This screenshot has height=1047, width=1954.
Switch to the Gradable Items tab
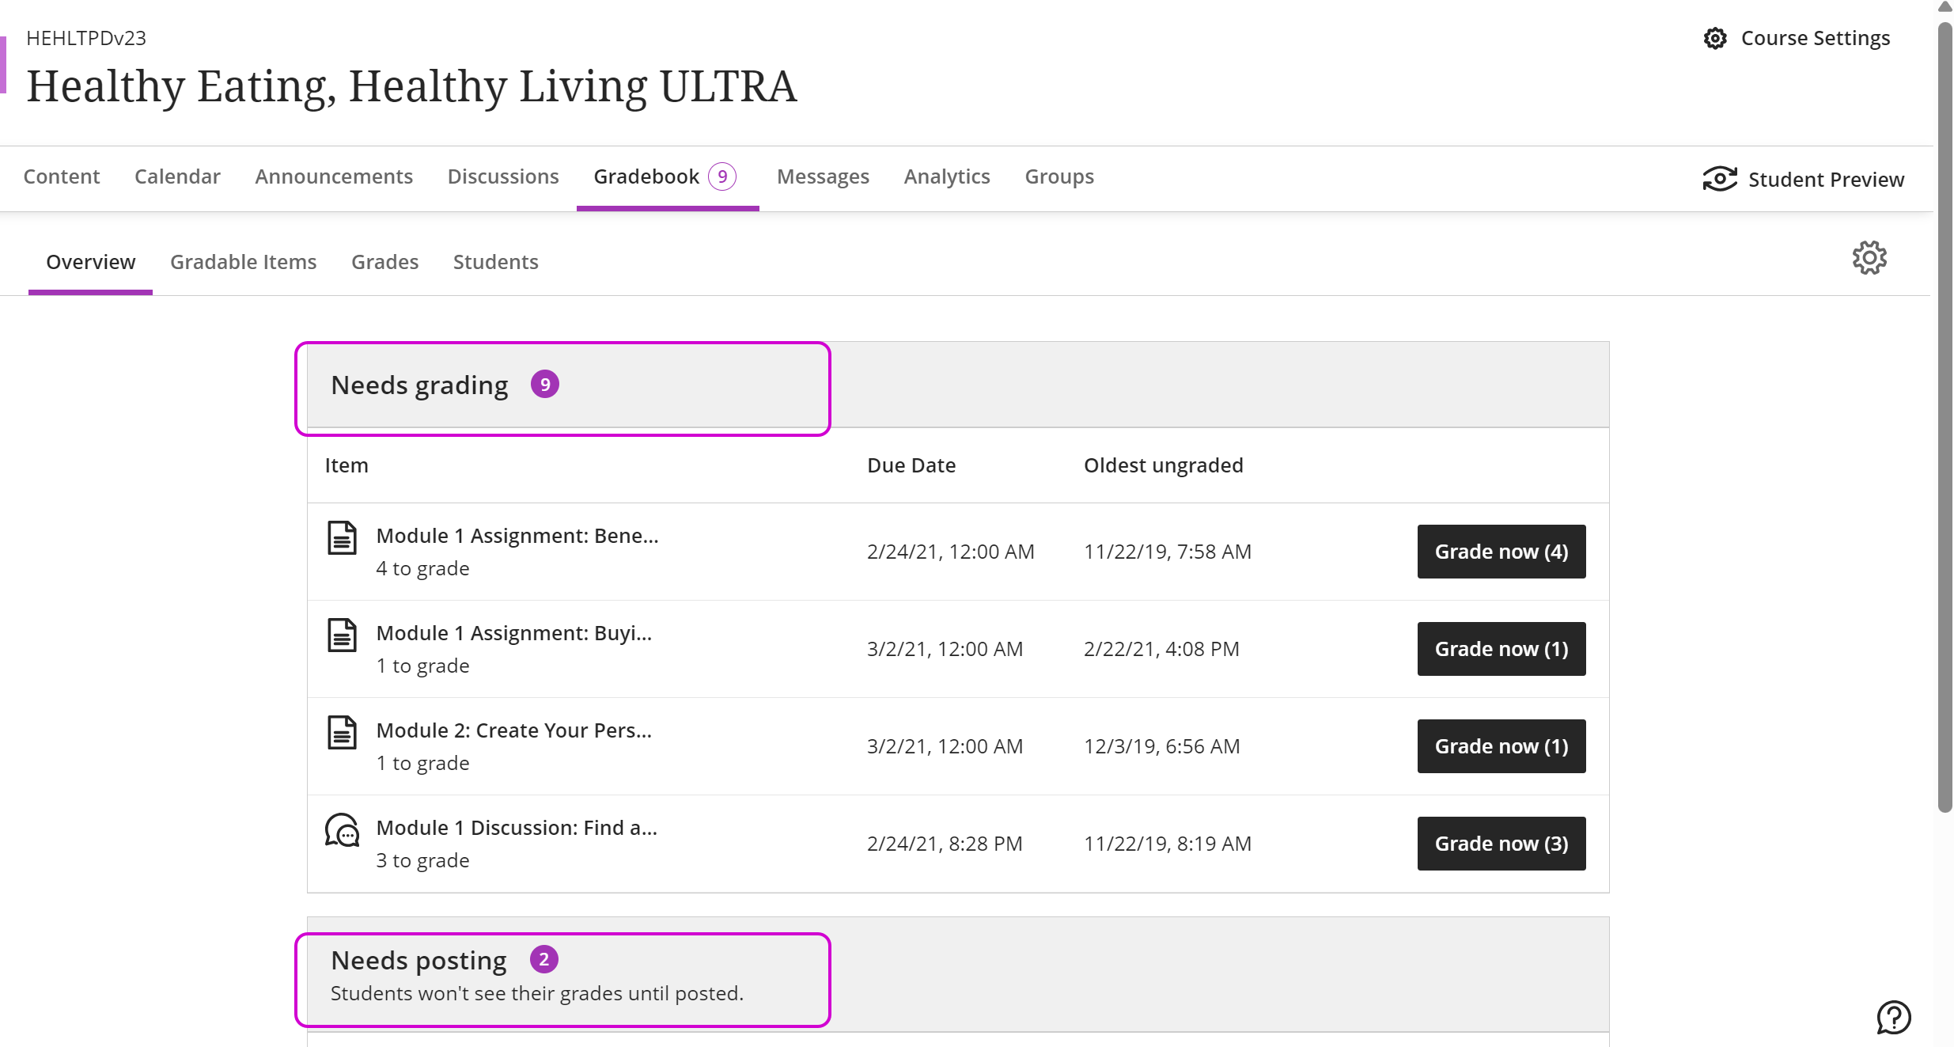(243, 262)
